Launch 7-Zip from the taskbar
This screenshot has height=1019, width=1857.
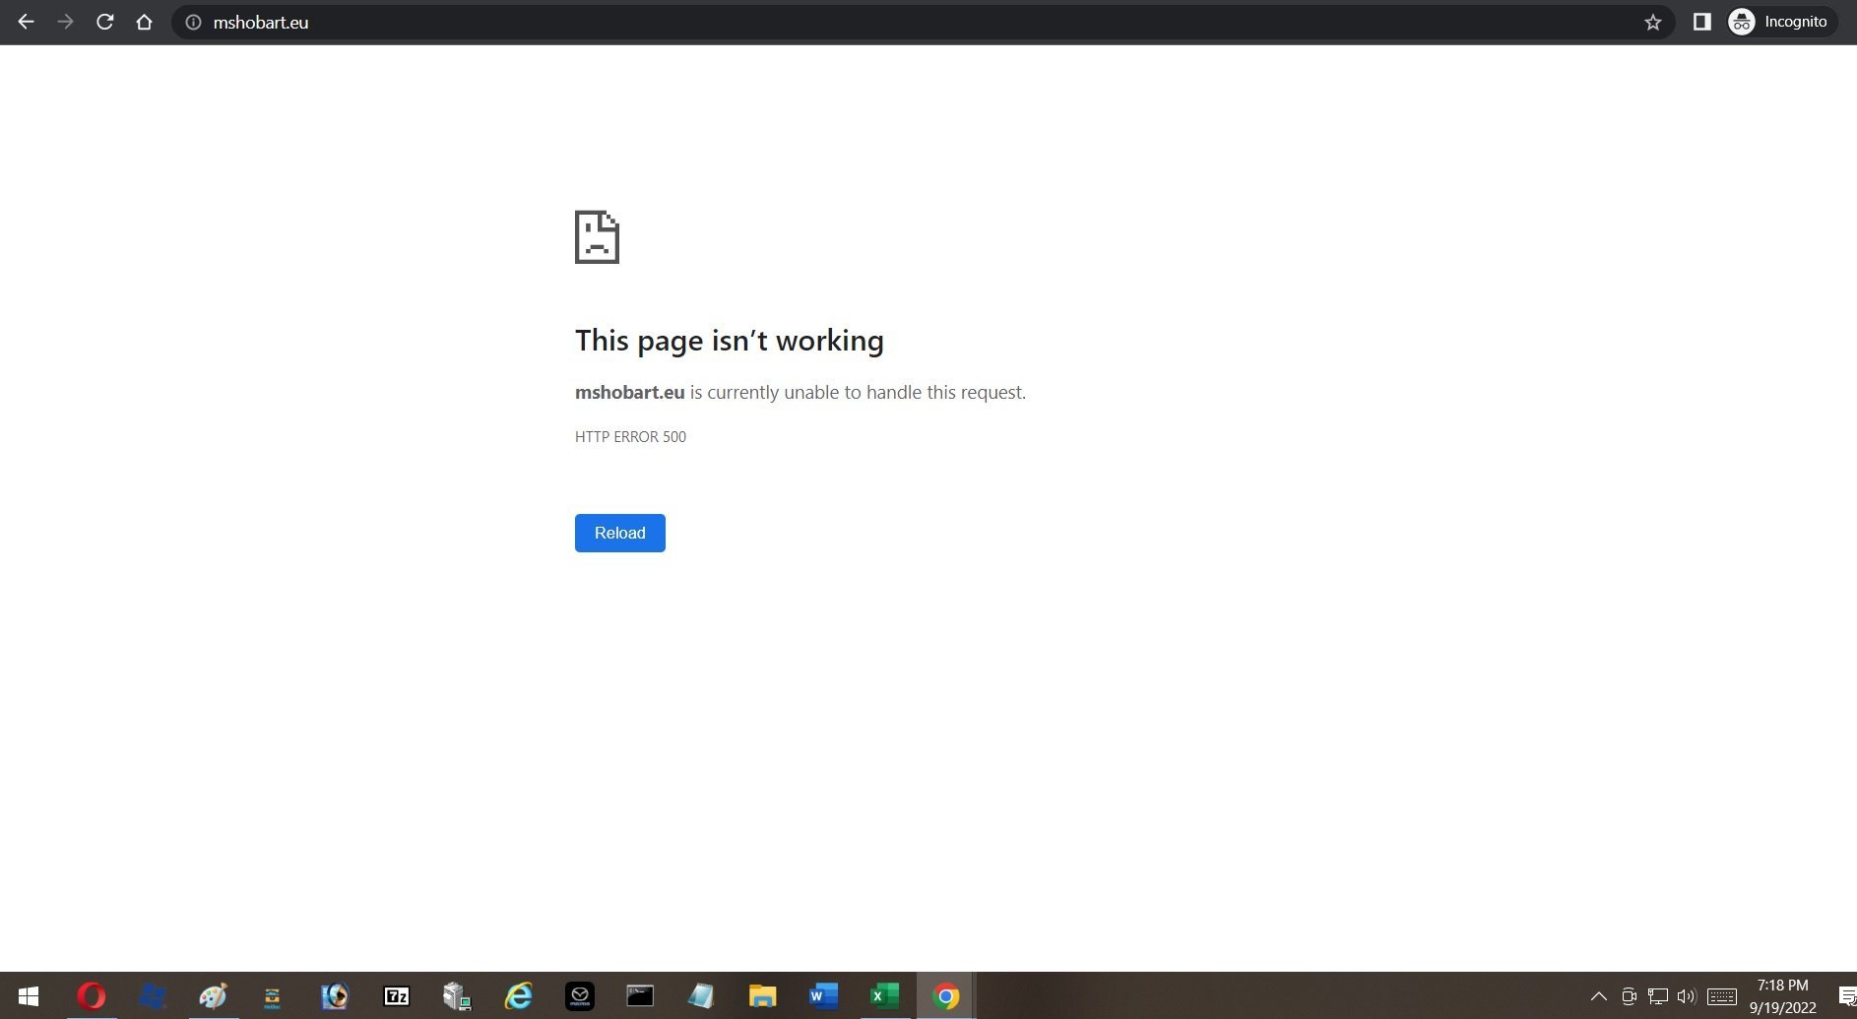tap(396, 996)
